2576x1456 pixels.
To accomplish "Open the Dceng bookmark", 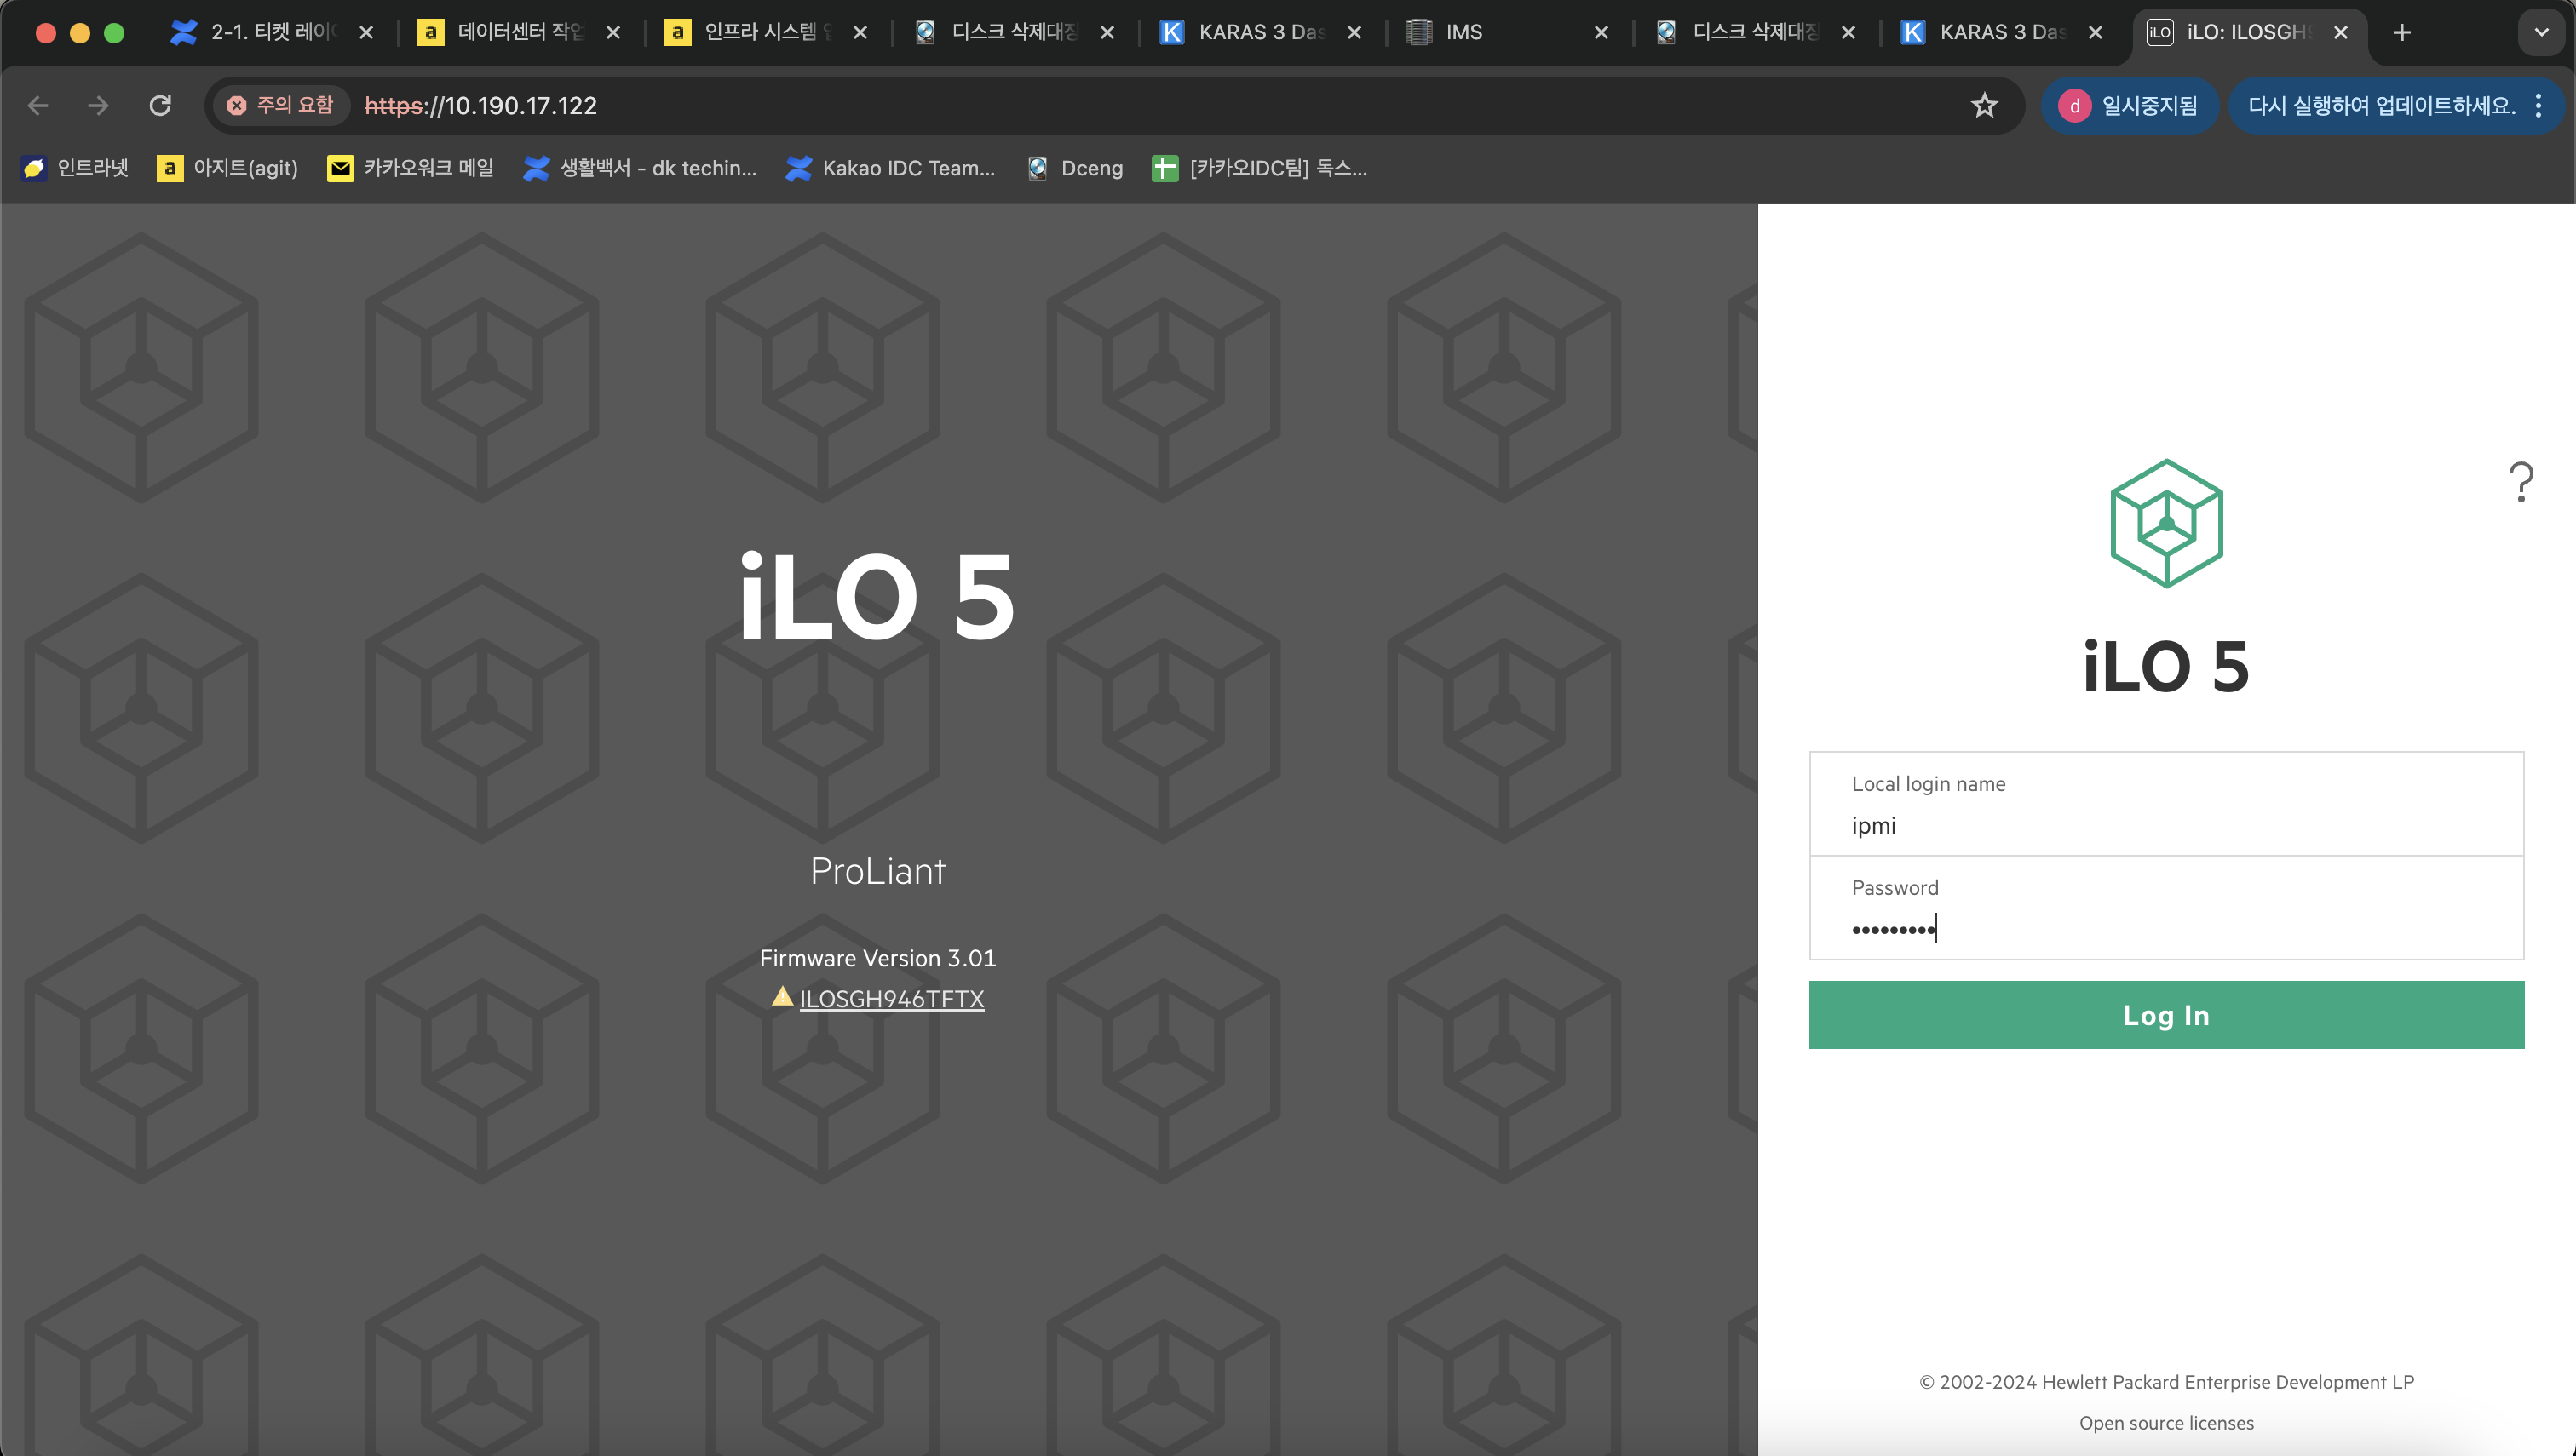I will pyautogui.click(x=1075, y=168).
